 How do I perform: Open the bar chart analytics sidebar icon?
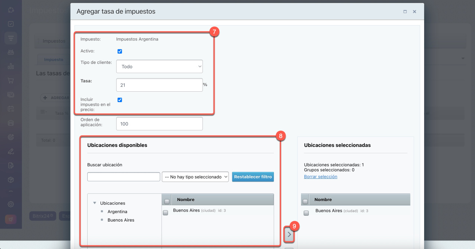pyautogui.click(x=11, y=66)
